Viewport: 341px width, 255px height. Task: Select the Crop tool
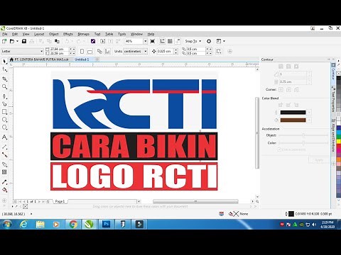(x=4, y=79)
